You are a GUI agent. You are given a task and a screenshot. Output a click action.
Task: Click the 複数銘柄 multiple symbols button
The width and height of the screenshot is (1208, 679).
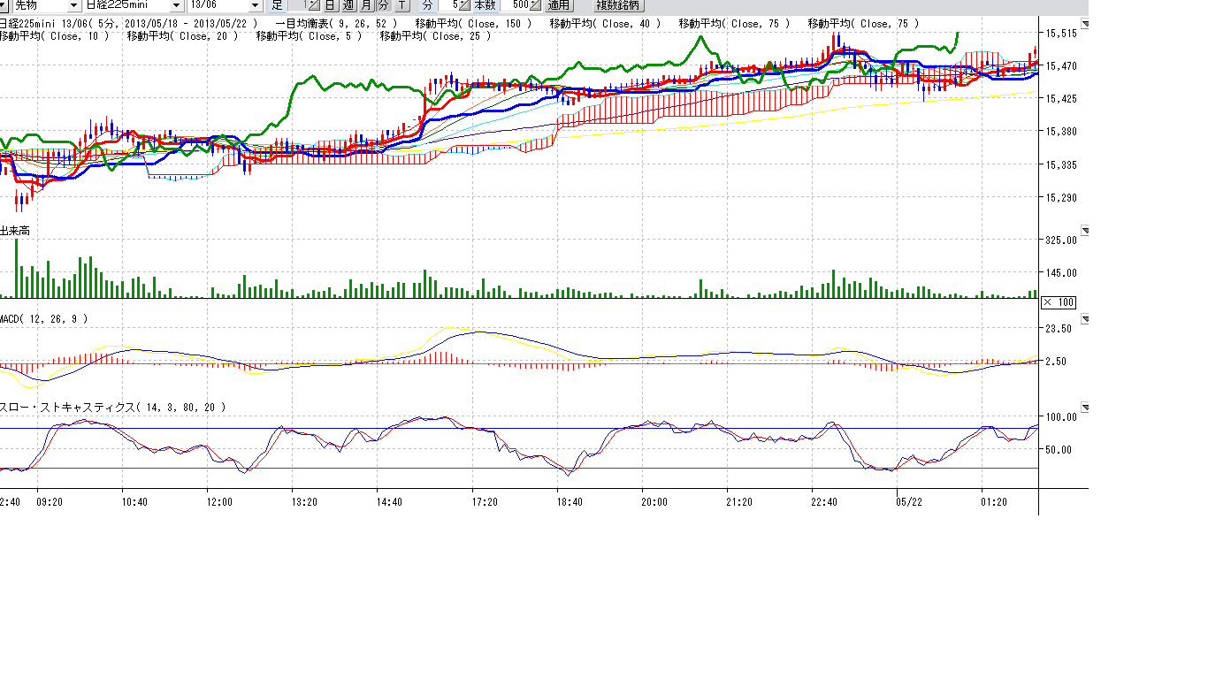tap(617, 5)
